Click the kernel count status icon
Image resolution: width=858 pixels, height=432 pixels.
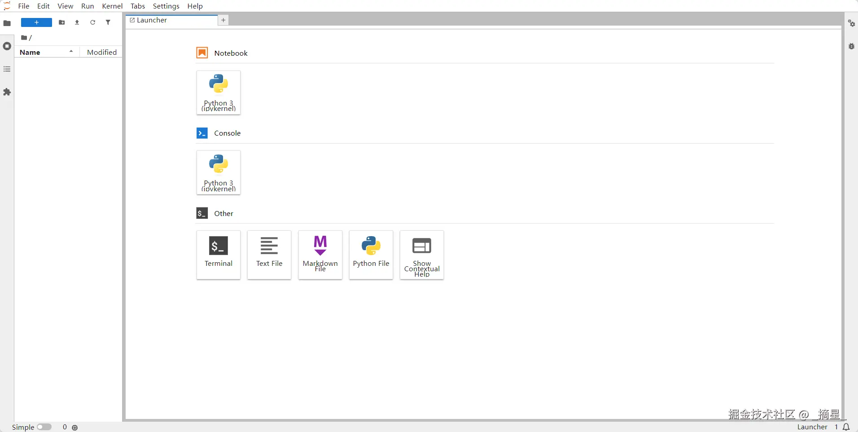coord(75,428)
